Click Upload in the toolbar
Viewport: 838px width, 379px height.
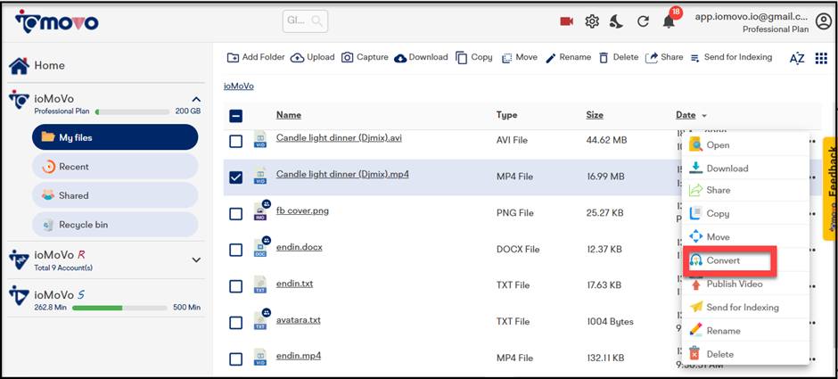pos(313,57)
